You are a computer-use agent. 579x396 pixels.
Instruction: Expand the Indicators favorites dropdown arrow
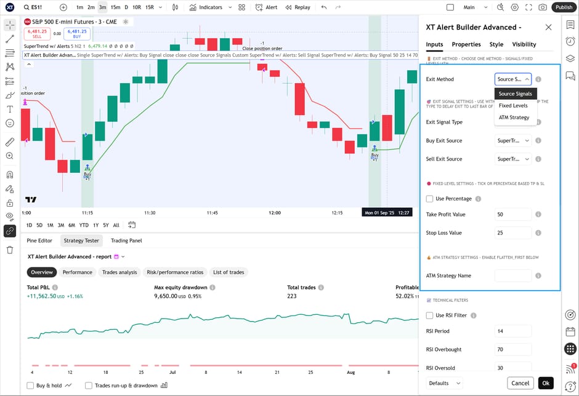pyautogui.click(x=230, y=7)
